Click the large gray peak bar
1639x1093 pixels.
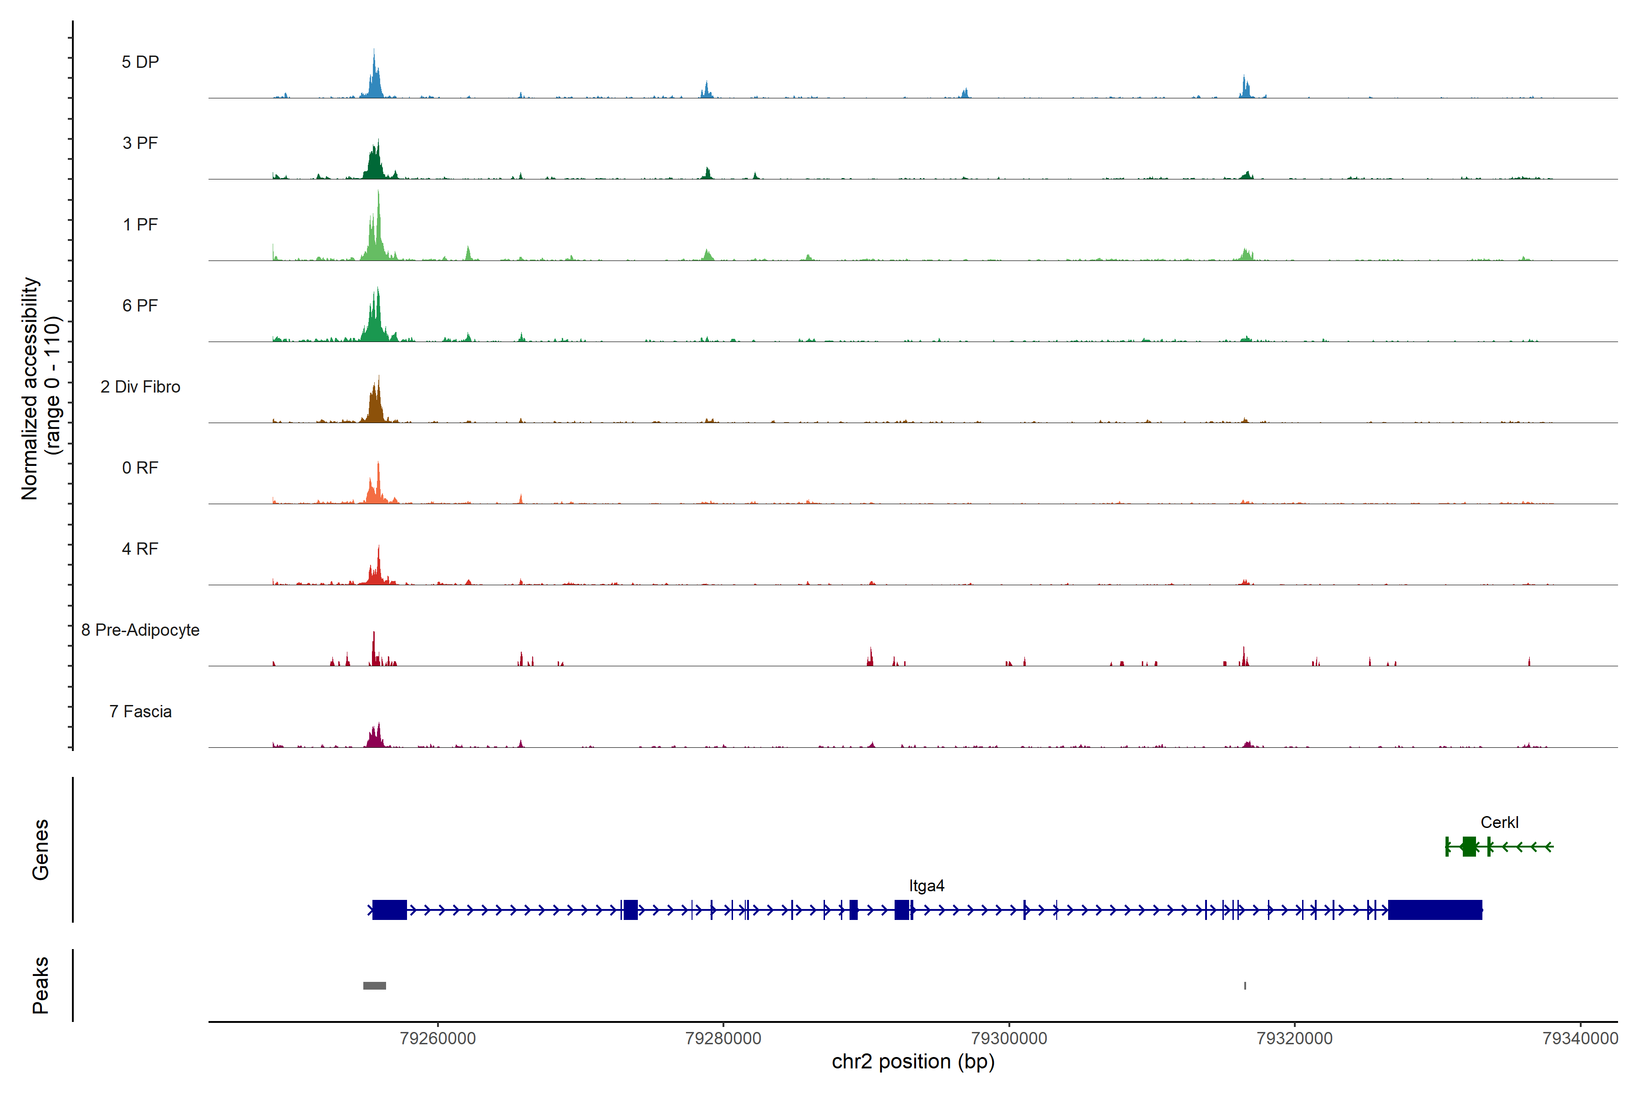(374, 986)
